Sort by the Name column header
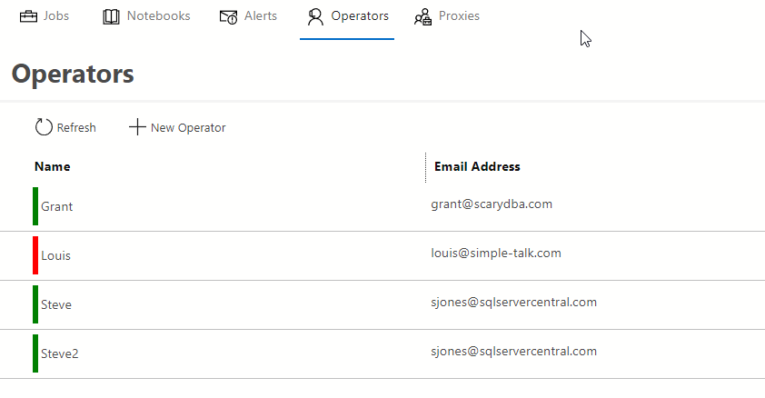Screen dimensions: 765x398 [53, 167]
